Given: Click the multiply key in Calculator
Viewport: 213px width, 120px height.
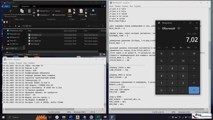Looking at the screenshot, I should [194, 68].
